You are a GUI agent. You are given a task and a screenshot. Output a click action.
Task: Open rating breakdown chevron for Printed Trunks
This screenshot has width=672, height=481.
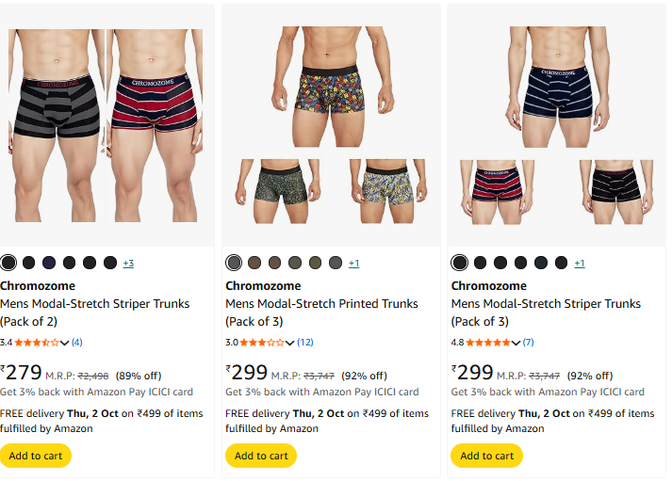[x=290, y=343]
